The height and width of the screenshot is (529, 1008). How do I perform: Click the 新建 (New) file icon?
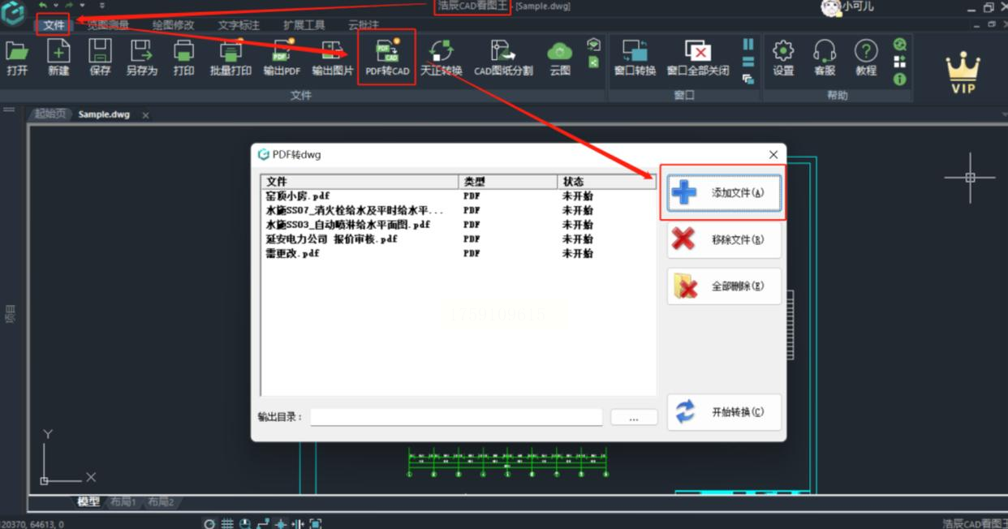(58, 51)
